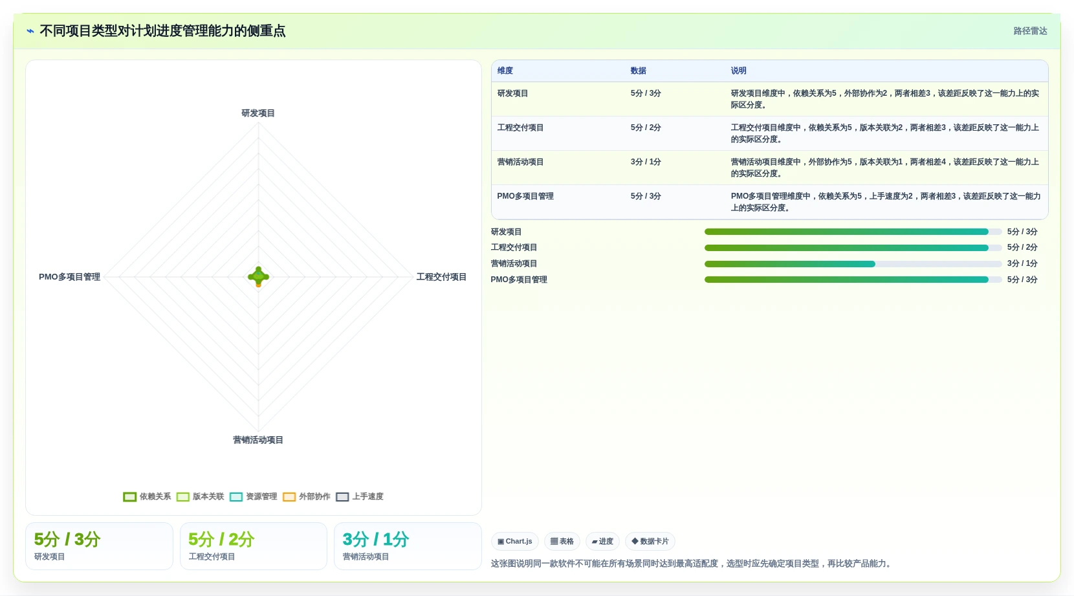Click the PMO多项目管理 progress bar

coord(853,280)
